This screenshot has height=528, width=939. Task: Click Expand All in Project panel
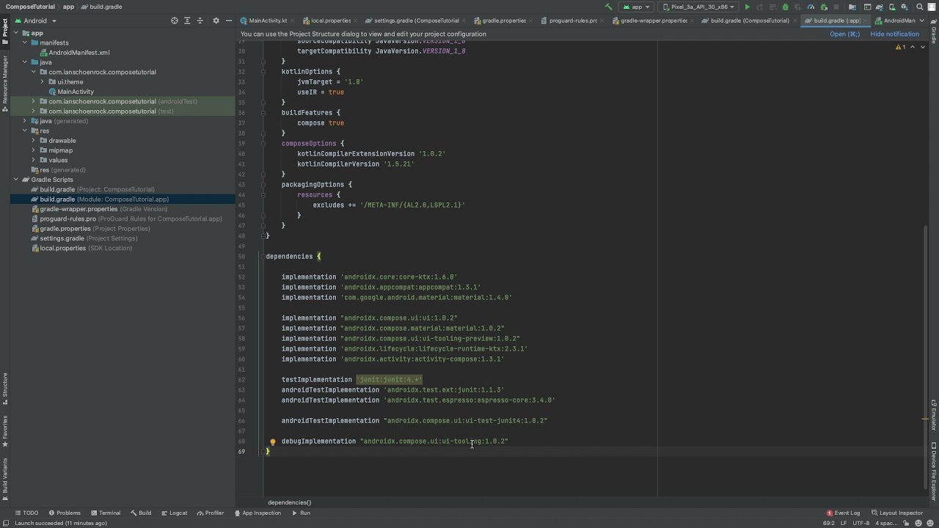coord(187,21)
